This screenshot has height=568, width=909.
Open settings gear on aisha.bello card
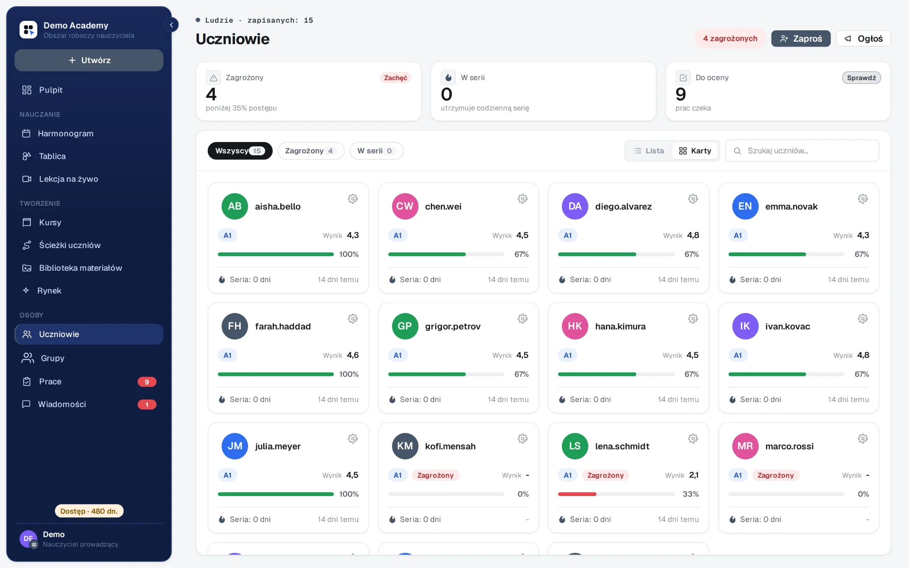353,199
